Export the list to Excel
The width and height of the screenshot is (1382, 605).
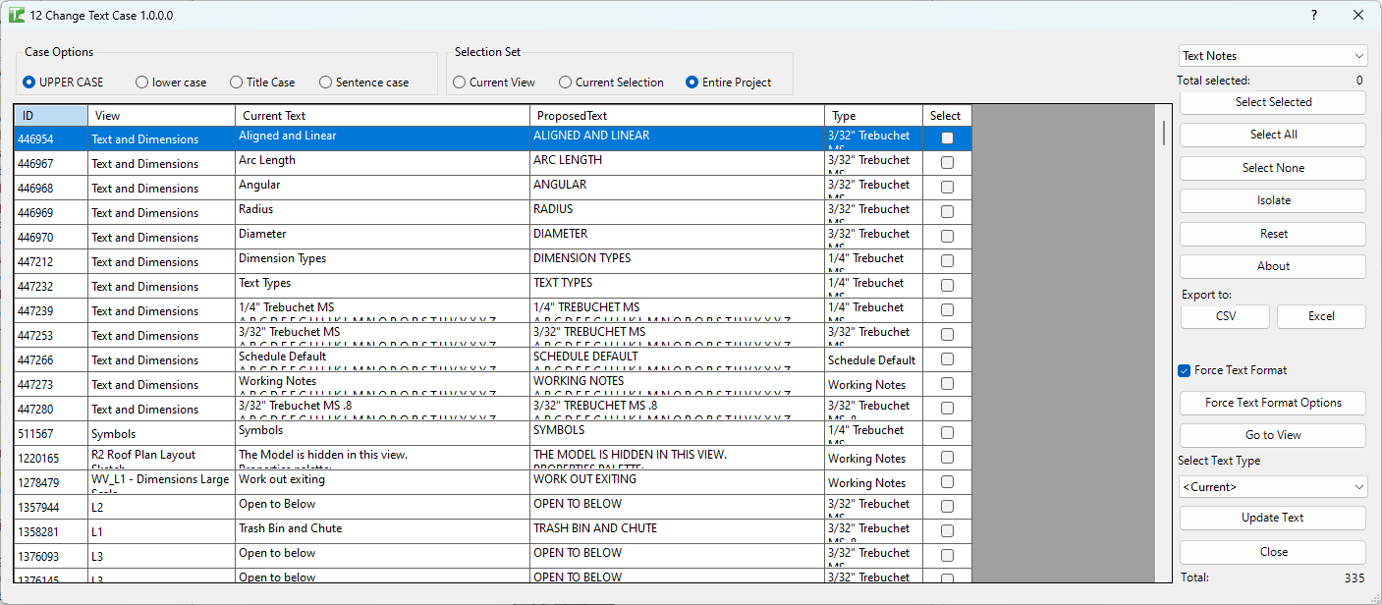1321,316
